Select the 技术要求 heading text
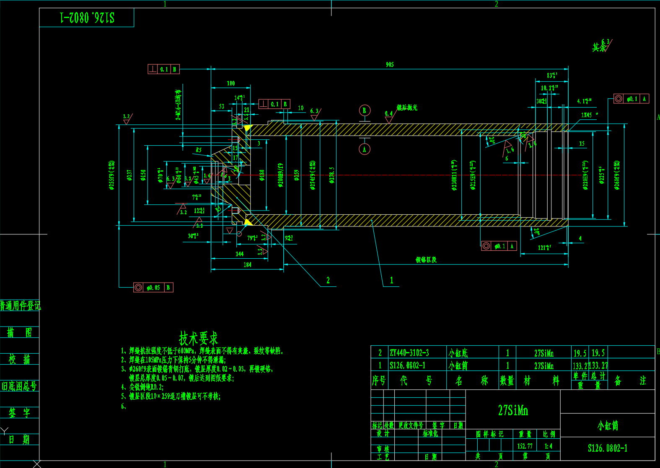660x468 pixels. point(199,338)
